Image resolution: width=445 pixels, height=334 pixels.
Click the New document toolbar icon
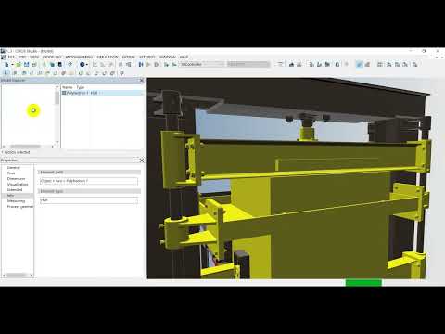(6, 64)
